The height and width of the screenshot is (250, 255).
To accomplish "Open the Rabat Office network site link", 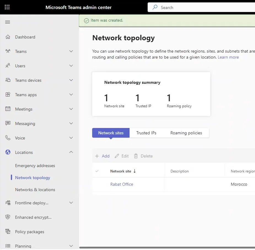I will pyautogui.click(x=122, y=184).
